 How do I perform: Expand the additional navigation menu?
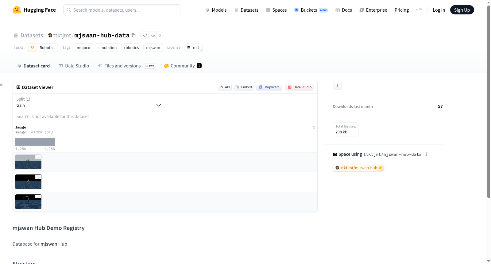click(419, 10)
